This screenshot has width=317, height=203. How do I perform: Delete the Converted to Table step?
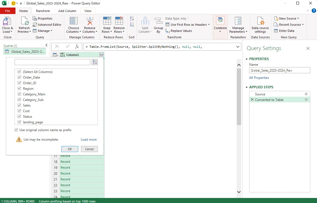pos(252,100)
